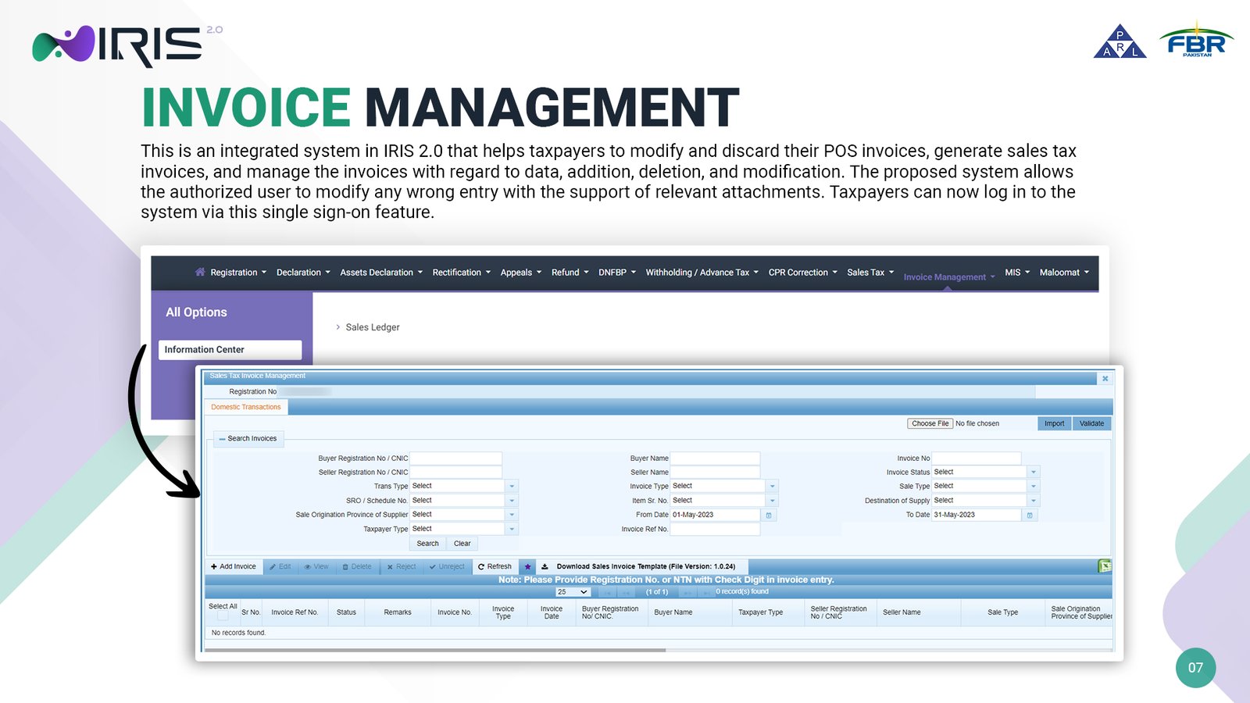Screen dimensions: 1250x703
Task: Click the Invoice No search field
Action: (x=977, y=459)
